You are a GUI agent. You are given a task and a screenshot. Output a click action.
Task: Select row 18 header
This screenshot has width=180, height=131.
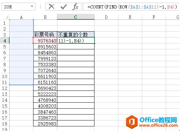coord(5,124)
